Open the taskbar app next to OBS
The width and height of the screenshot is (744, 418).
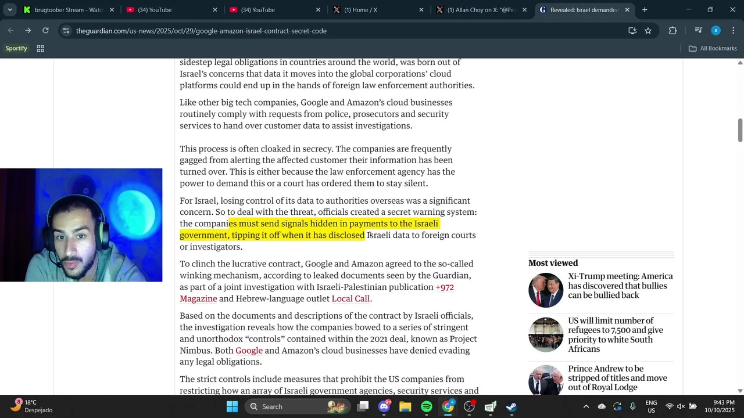(x=491, y=406)
